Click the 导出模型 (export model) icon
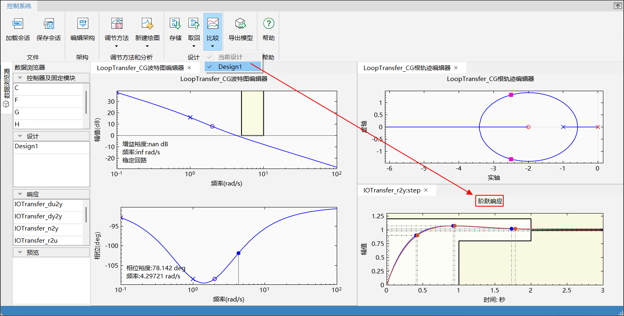 point(241,24)
